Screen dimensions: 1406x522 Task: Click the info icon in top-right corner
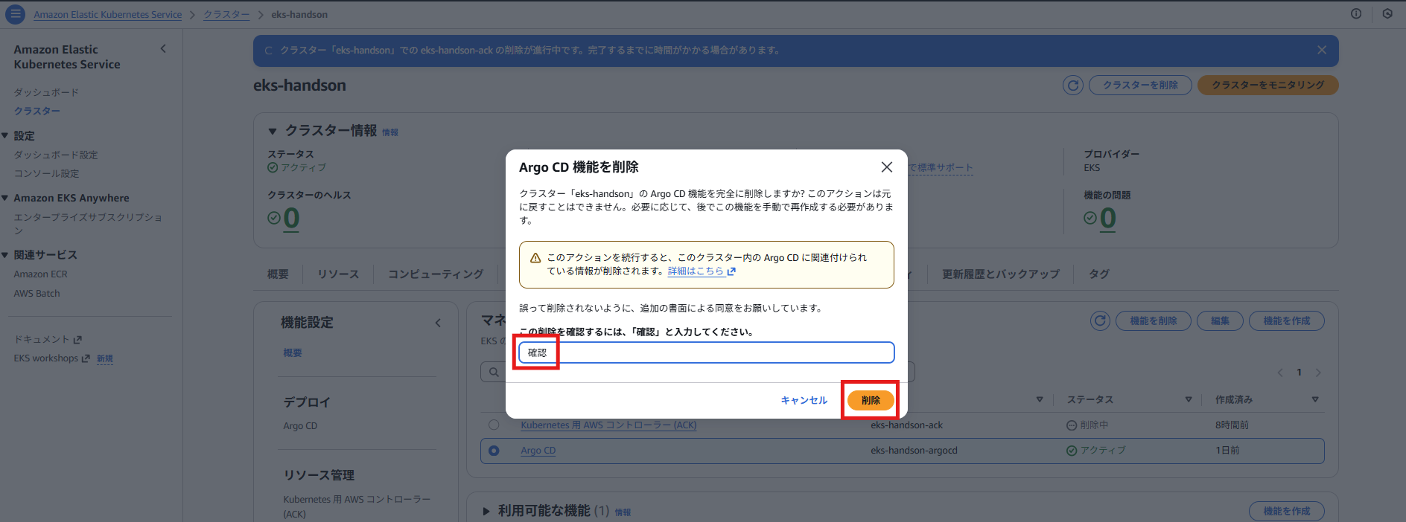coord(1356,13)
